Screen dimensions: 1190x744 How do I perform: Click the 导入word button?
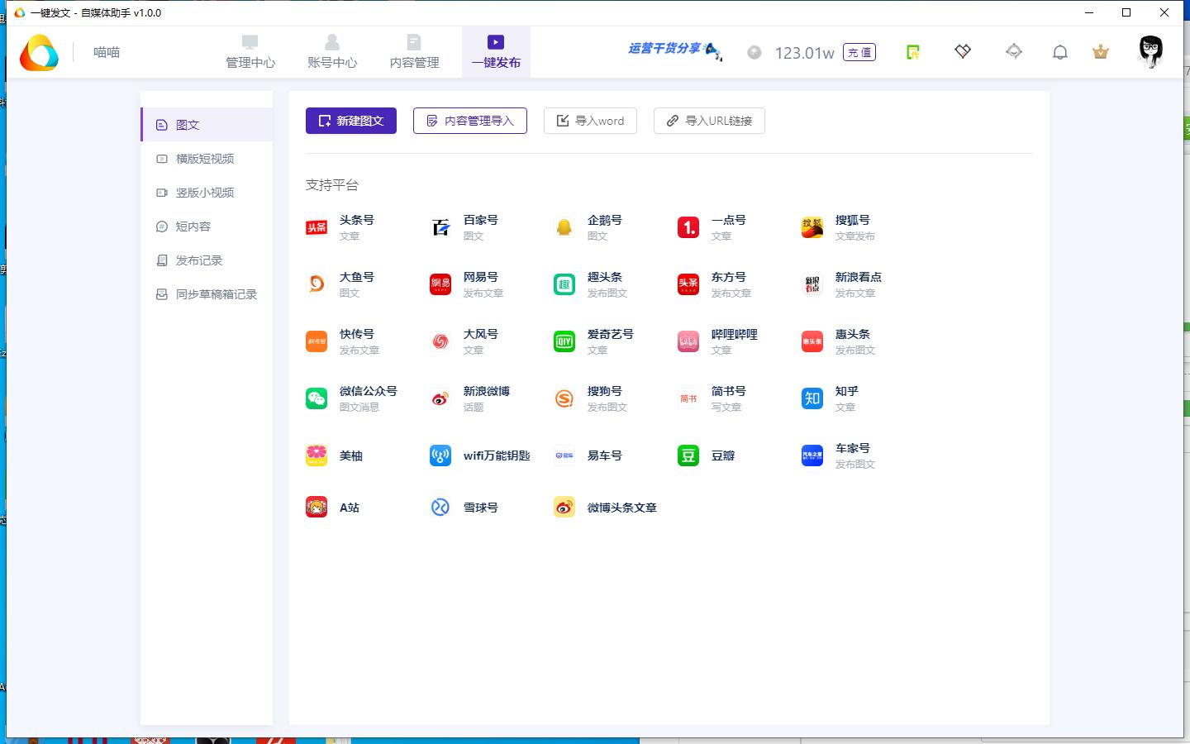pos(590,121)
